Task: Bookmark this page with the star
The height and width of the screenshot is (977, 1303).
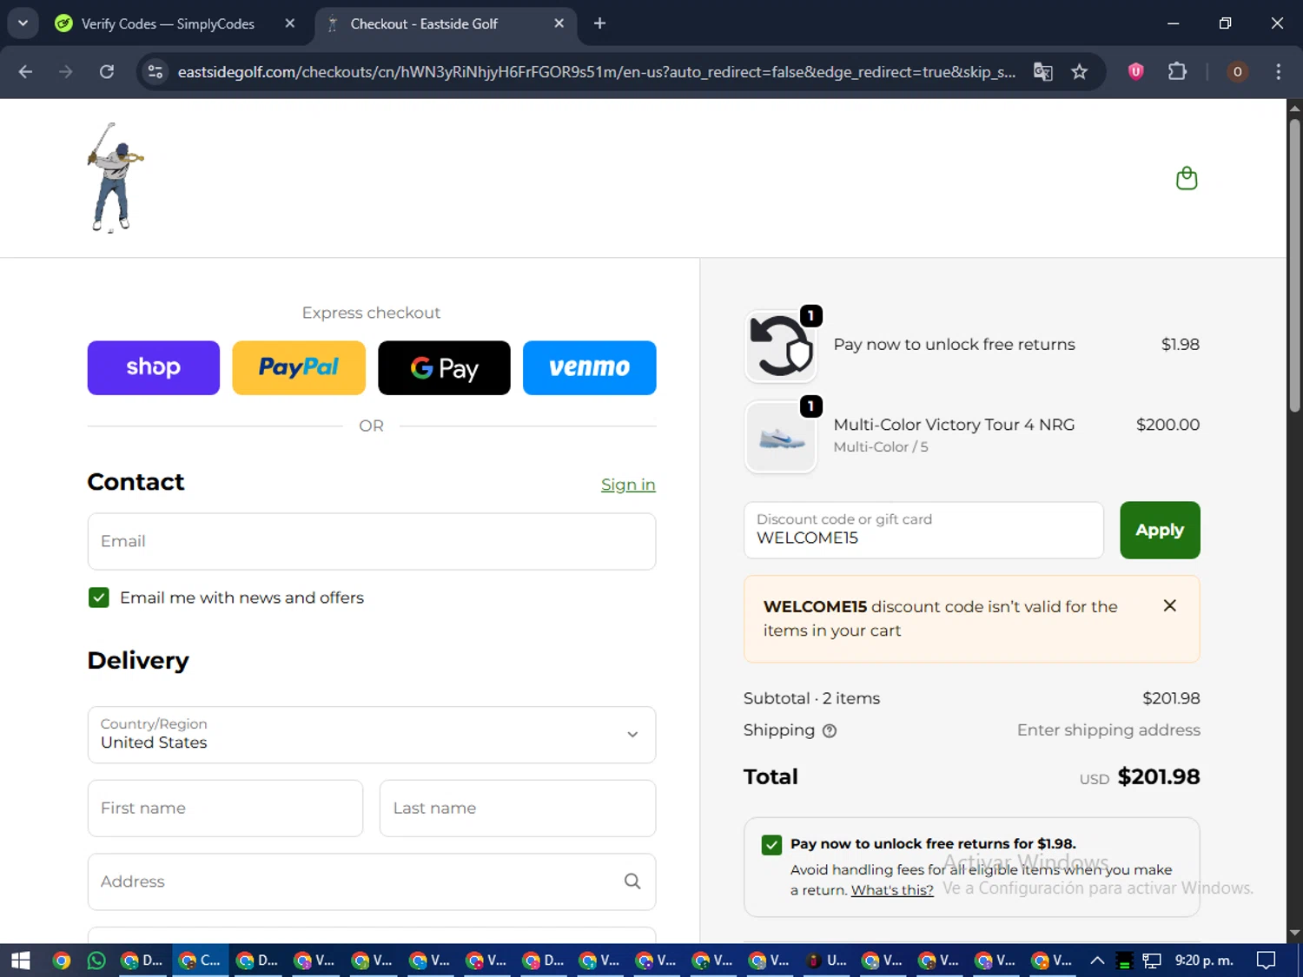Action: (1080, 71)
